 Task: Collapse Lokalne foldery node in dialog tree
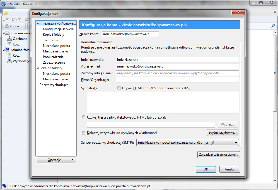pyautogui.click(x=38, y=68)
